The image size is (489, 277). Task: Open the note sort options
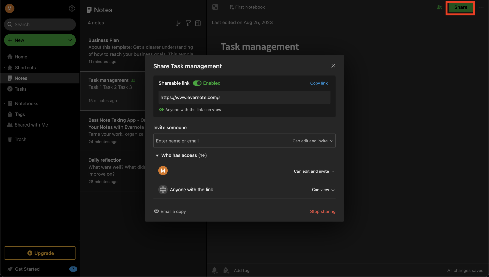[178, 23]
